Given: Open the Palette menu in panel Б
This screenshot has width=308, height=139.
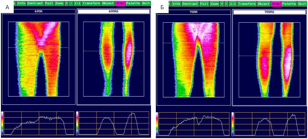Looking at the screenshot, I should click(289, 4).
